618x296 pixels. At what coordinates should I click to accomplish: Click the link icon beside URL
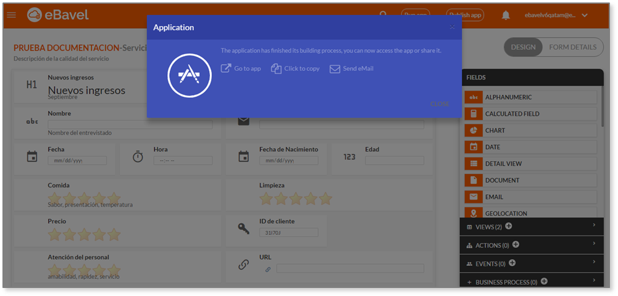244,265
